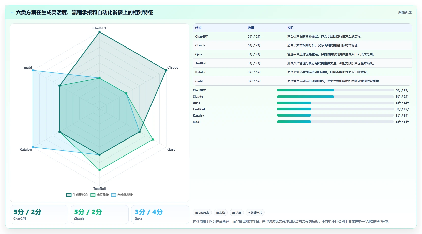The image size is (422, 234).
Task: Select the 数据 column header
Action: [251, 28]
